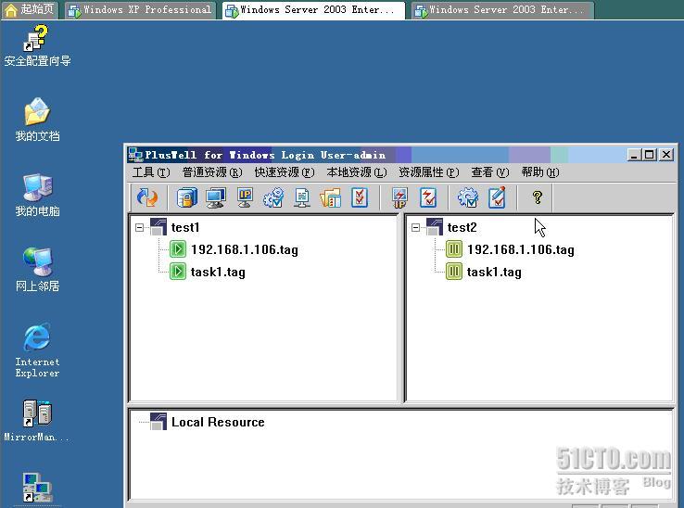This screenshot has height=508, width=684.
Task: Select the MirrorMan desktop shortcut
Action: [x=36, y=421]
